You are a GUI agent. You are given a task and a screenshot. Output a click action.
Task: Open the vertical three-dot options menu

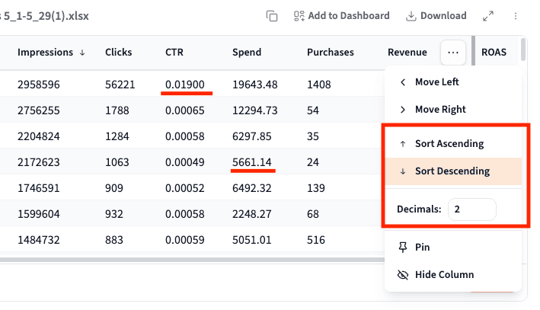(x=516, y=16)
